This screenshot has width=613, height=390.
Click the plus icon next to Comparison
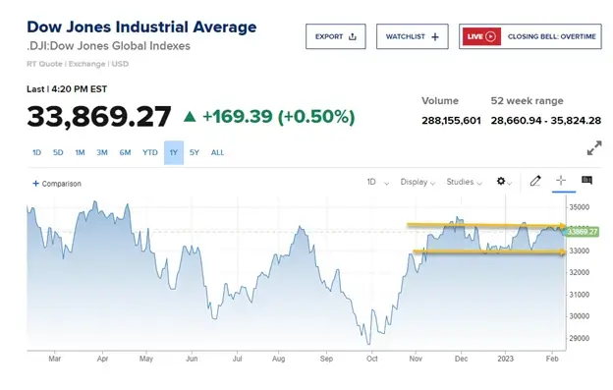[35, 184]
